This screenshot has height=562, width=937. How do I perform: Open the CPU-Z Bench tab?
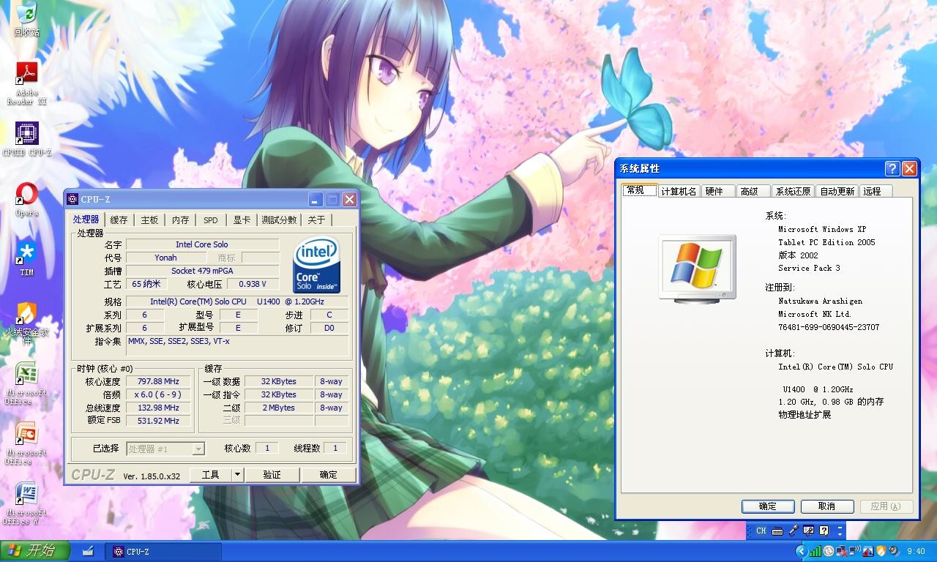coord(280,220)
